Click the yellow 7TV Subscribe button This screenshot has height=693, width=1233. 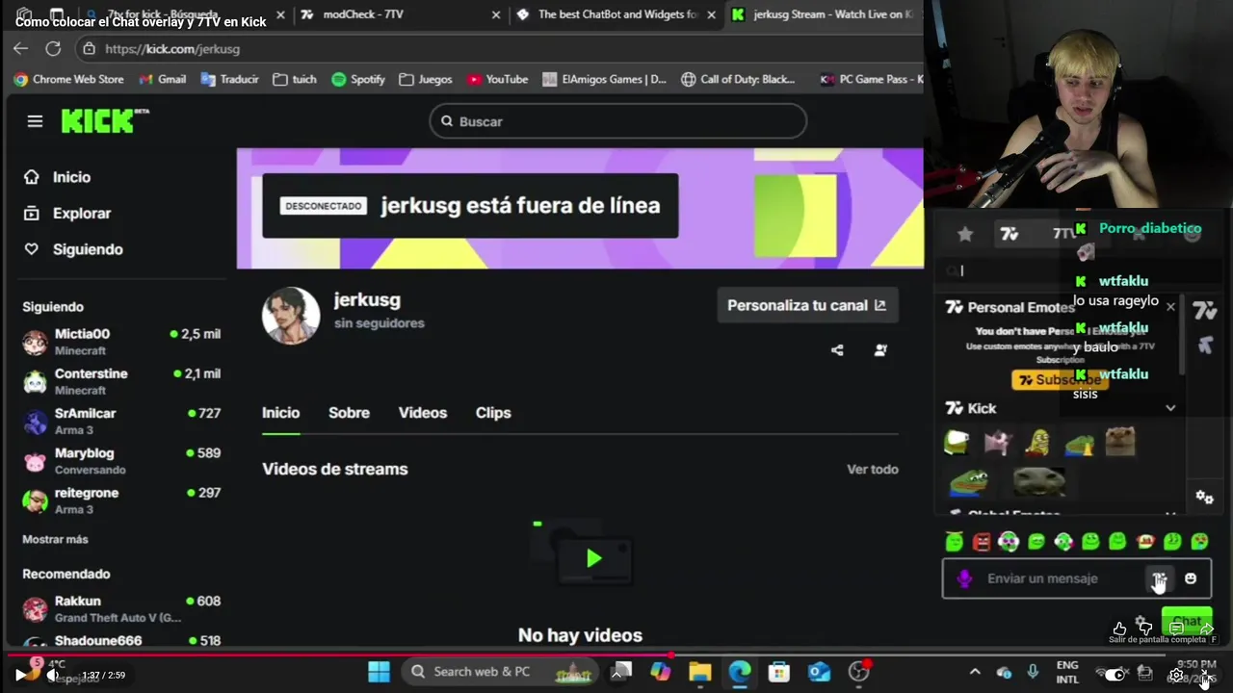(x=1060, y=380)
